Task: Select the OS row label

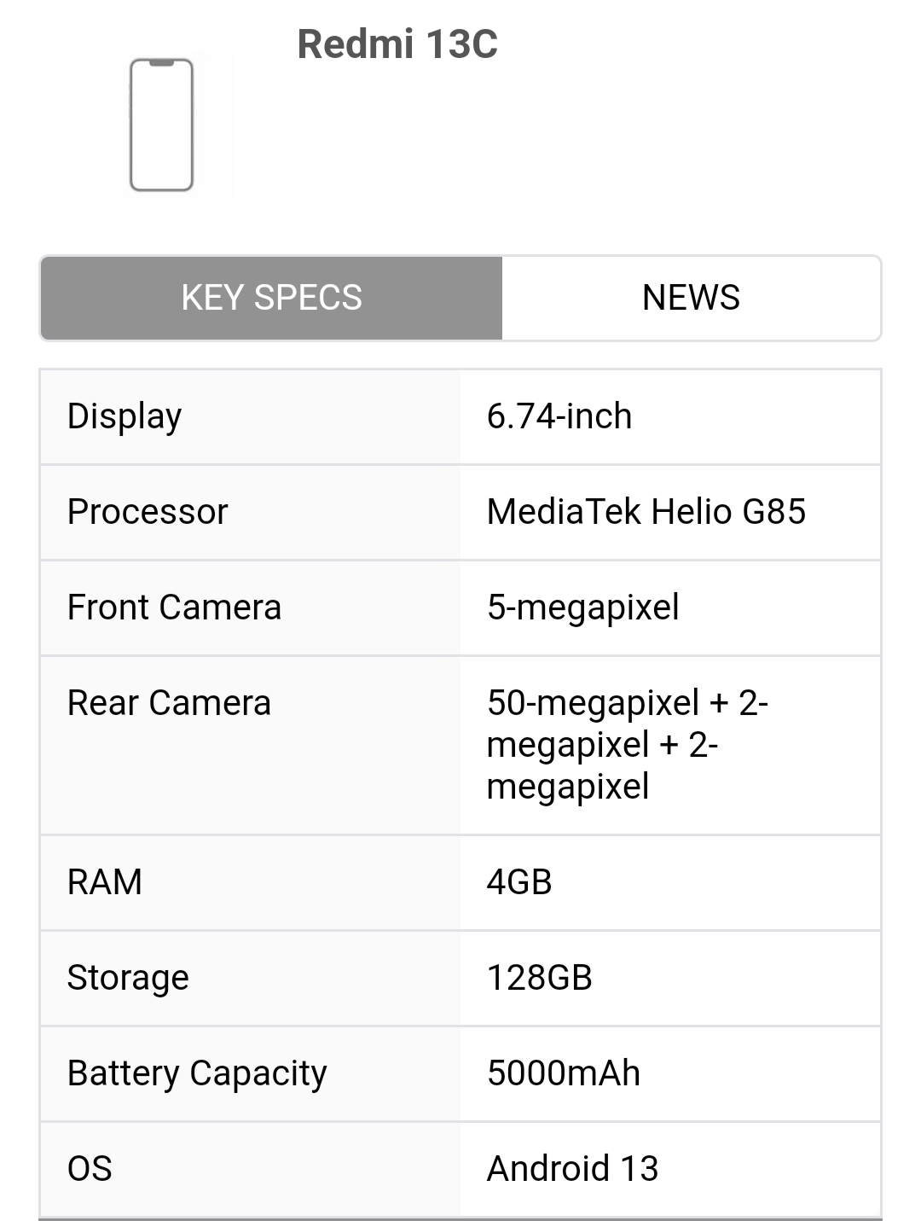Action: [90, 1169]
